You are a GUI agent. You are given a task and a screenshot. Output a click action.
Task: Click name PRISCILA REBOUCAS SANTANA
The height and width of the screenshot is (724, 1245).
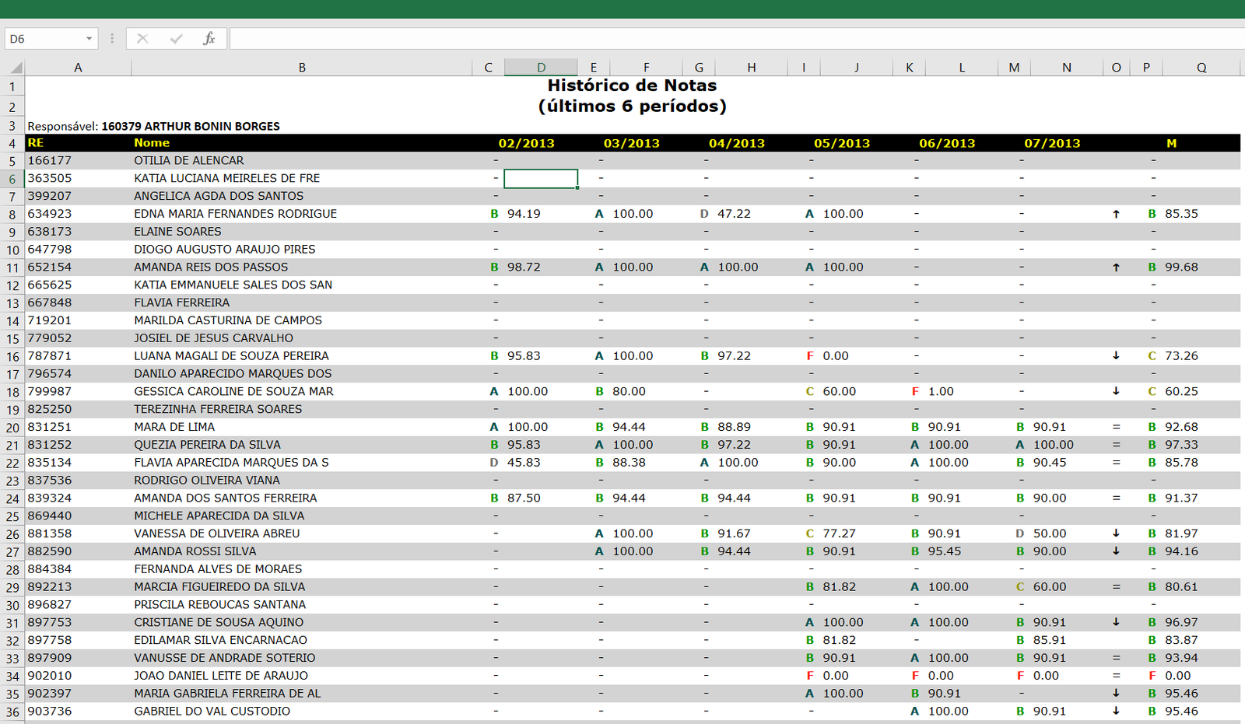219,604
